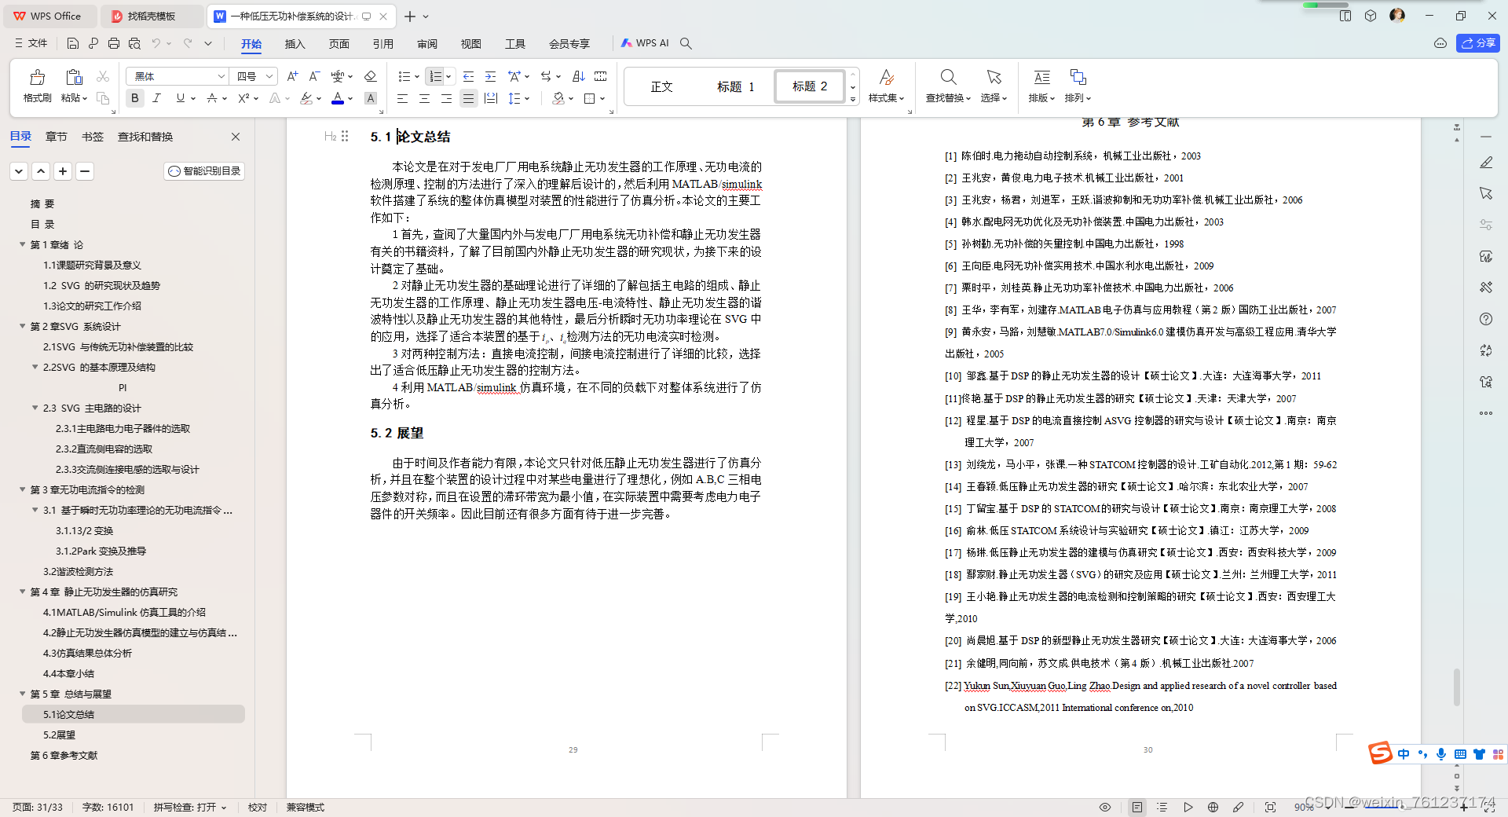Viewport: 1508px width, 817px height.
Task: Align text right
Action: point(446,98)
